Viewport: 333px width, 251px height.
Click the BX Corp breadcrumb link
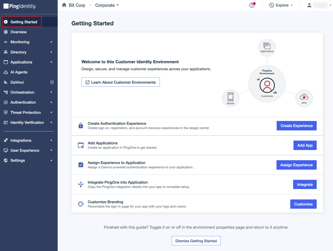pos(77,5)
